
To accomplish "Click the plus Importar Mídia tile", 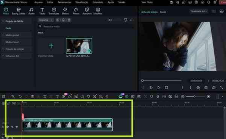I will [51, 46].
